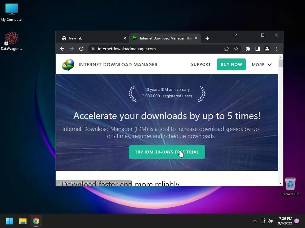Click the page scrollbar thumb

click(281, 63)
